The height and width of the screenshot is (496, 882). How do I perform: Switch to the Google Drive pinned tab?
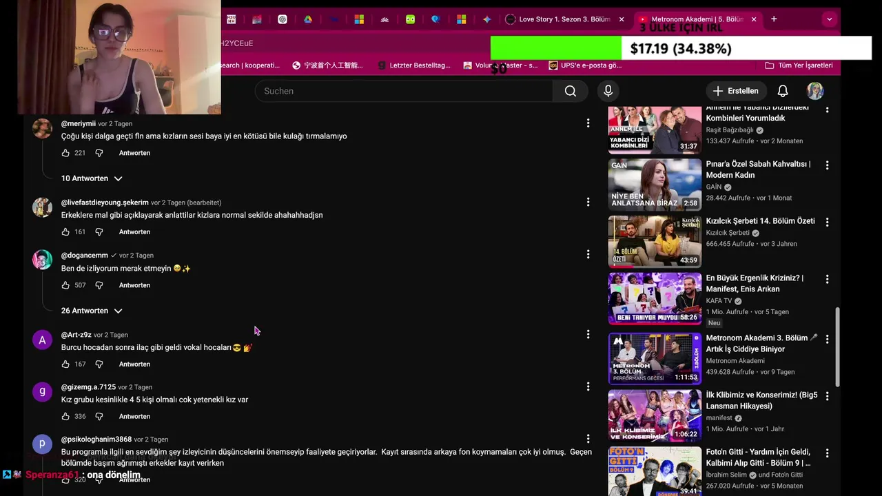[x=308, y=19]
